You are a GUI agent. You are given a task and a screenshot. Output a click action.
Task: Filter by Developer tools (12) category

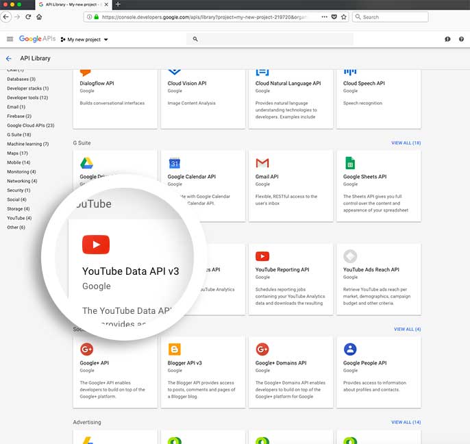27,98
